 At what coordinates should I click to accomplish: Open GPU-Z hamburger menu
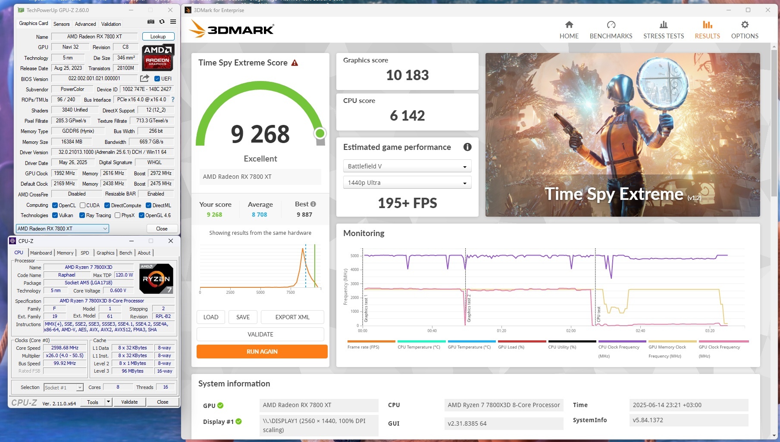[173, 22]
